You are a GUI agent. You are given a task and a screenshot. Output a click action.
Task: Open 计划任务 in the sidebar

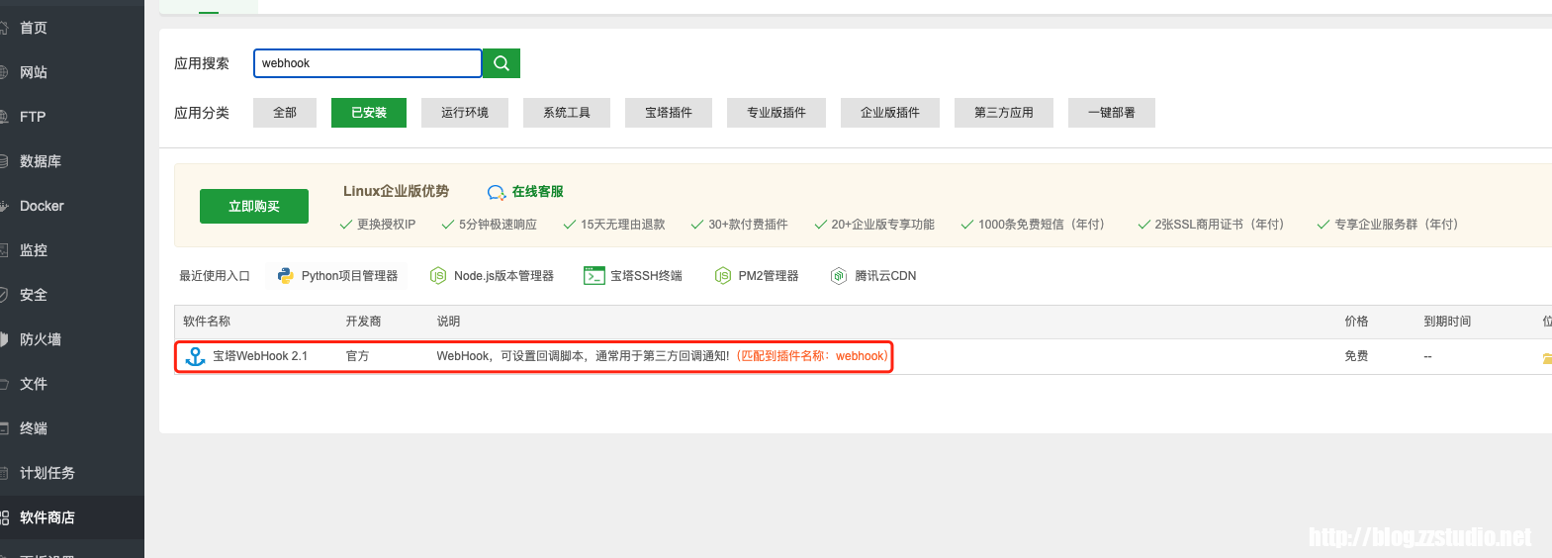click(71, 473)
